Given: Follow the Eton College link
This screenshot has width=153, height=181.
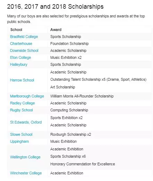Looking at the screenshot, I should 20,57.
